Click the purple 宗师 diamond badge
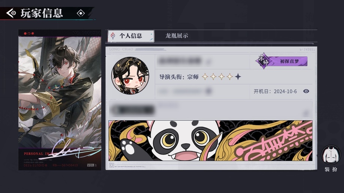344x193 pixels. pyautogui.click(x=264, y=61)
